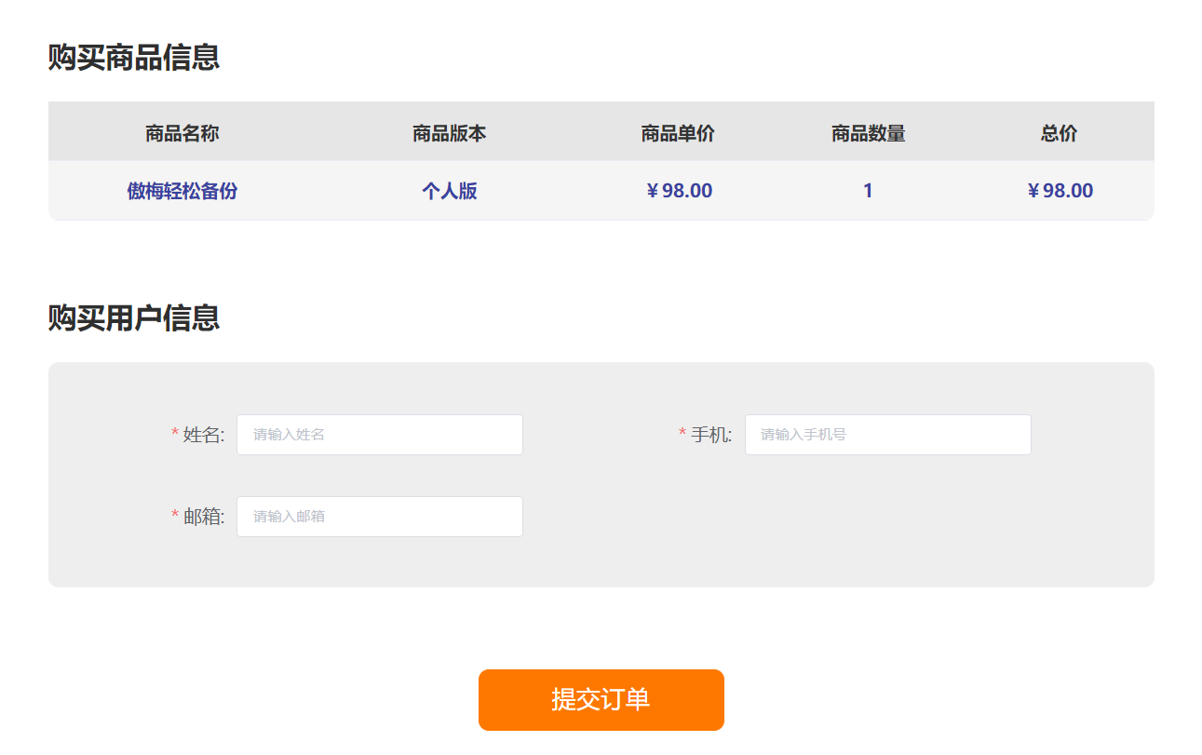Click the 提交订单 submit button
This screenshot has width=1202, height=755.
(601, 700)
